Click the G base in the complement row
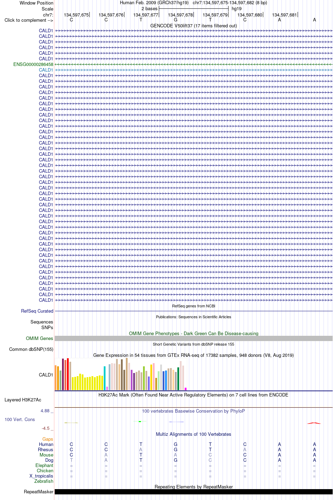This screenshot has height=500, width=333. pyautogui.click(x=176, y=20)
